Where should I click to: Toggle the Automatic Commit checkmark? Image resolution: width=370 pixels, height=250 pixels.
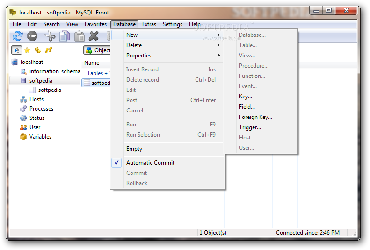[116, 162]
